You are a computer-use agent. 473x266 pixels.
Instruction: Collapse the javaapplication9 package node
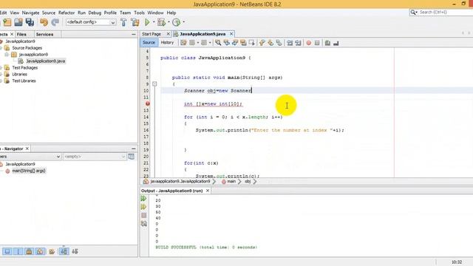click(x=7, y=55)
